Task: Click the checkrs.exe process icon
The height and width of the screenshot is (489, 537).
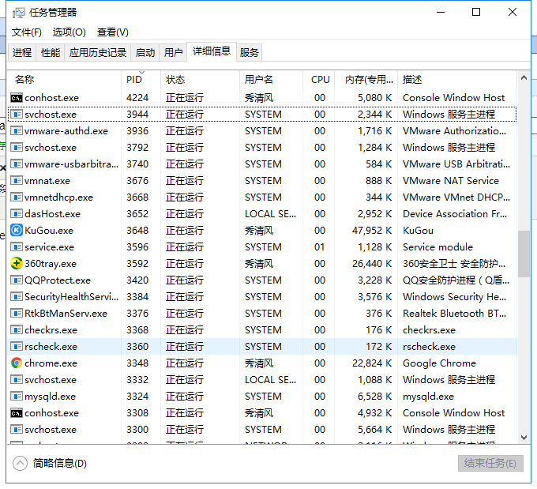Action: point(17,329)
